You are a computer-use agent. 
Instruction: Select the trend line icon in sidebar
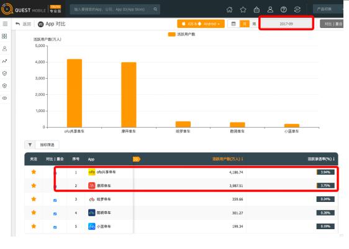5,61
